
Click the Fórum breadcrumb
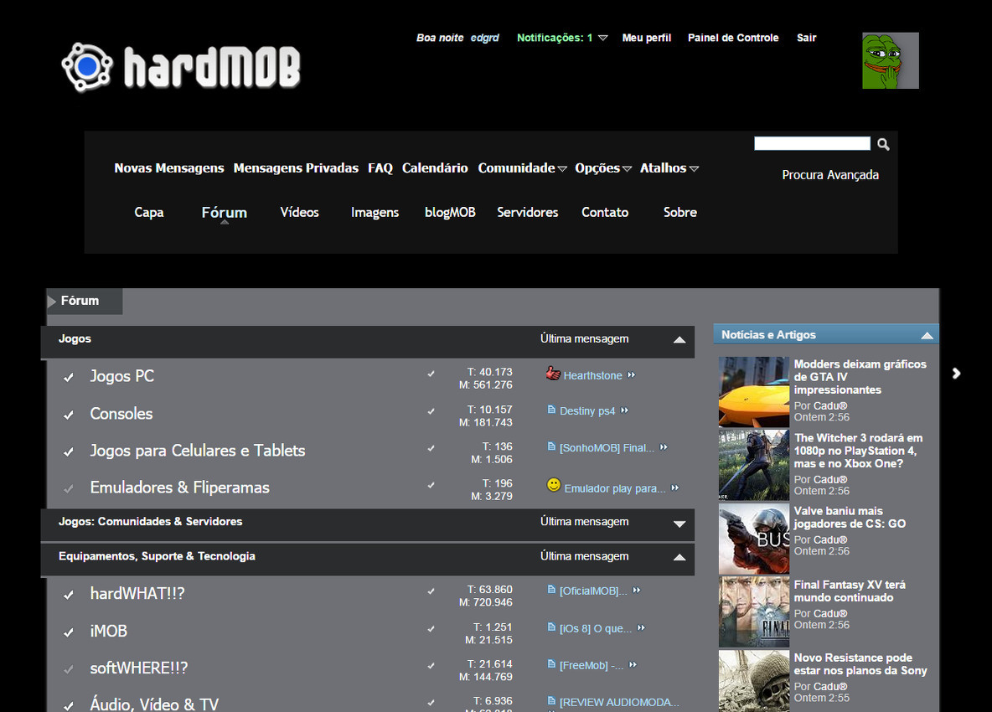80,301
